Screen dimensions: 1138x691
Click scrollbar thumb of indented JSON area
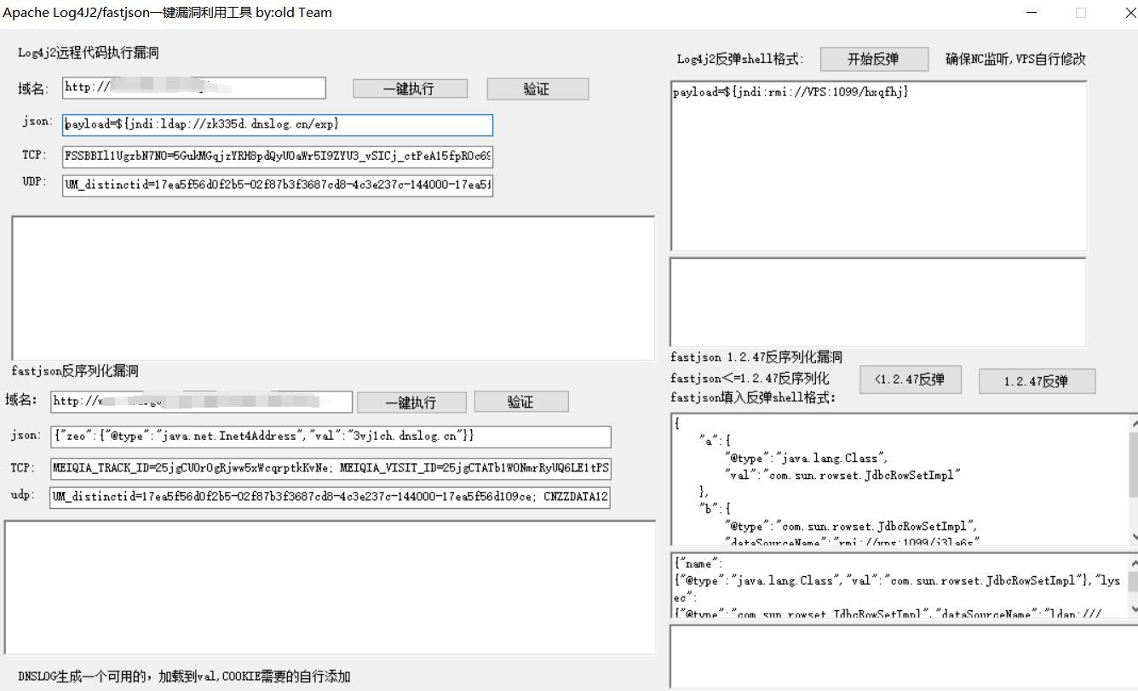(1133, 465)
